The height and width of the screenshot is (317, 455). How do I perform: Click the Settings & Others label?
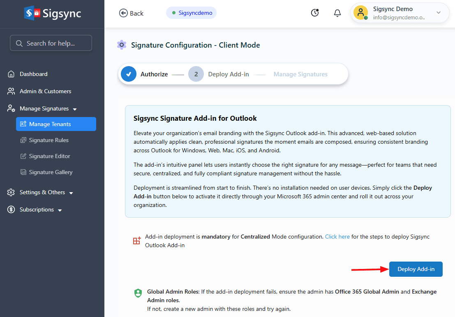point(42,192)
